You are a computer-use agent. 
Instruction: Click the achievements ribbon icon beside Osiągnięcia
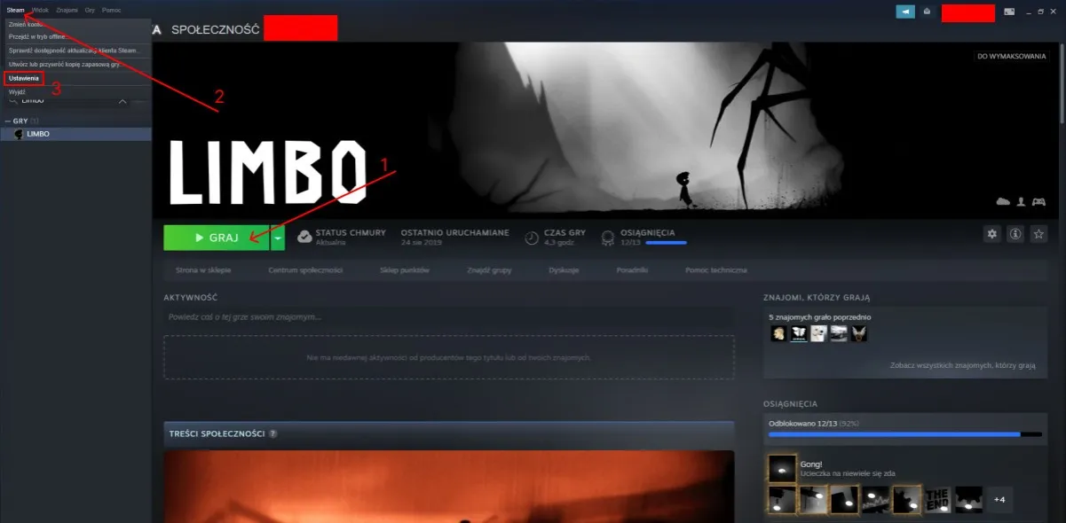tap(608, 238)
